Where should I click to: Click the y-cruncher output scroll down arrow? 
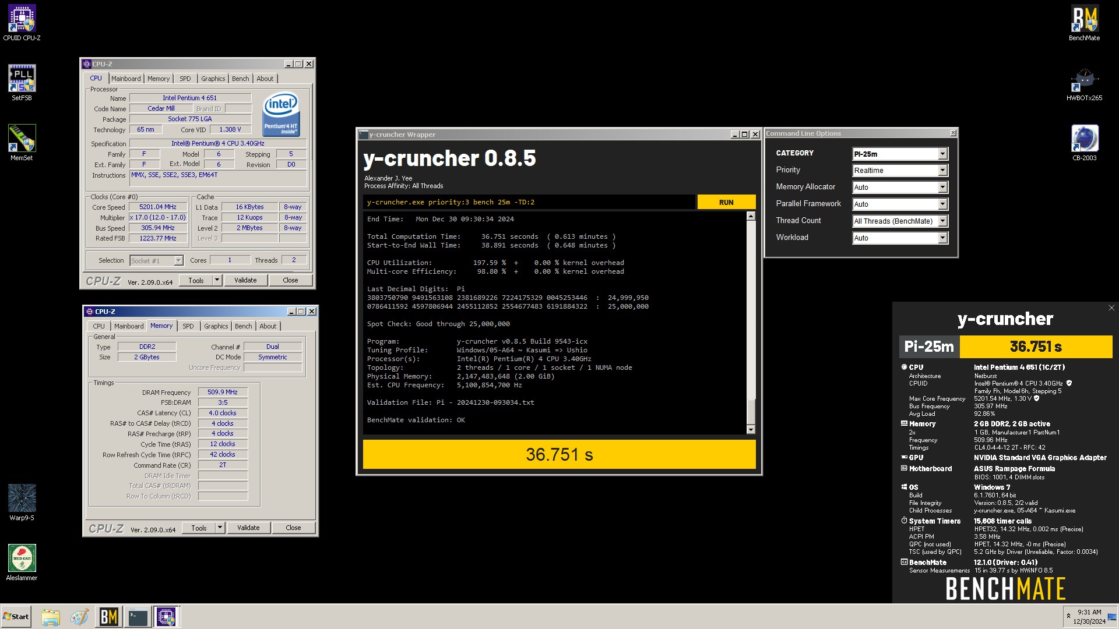(751, 430)
